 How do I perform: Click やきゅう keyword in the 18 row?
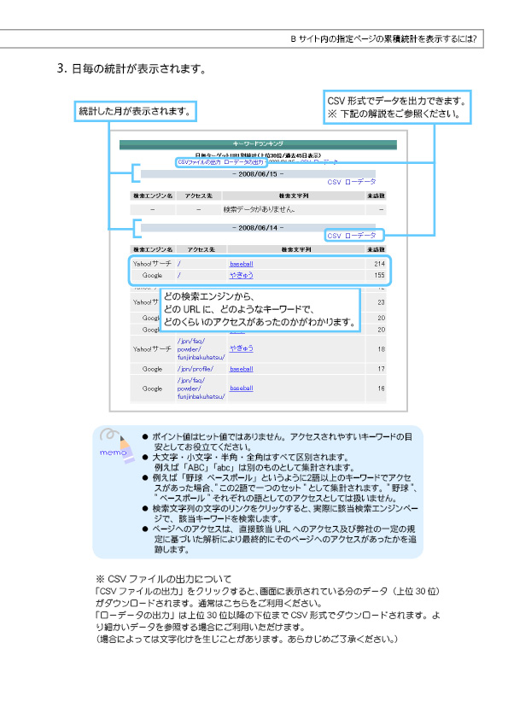point(242,348)
